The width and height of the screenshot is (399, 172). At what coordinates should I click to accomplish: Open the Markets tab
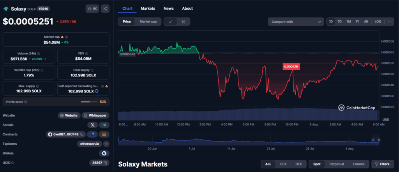point(148,9)
